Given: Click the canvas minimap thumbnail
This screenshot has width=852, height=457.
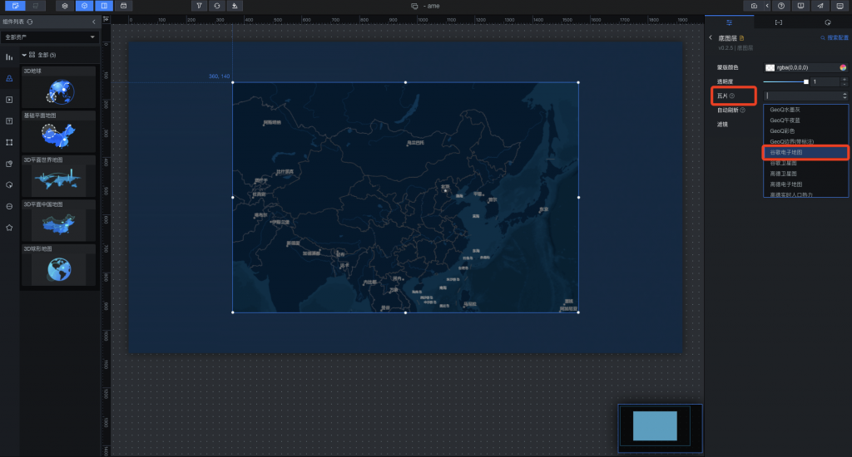Looking at the screenshot, I should pos(660,428).
